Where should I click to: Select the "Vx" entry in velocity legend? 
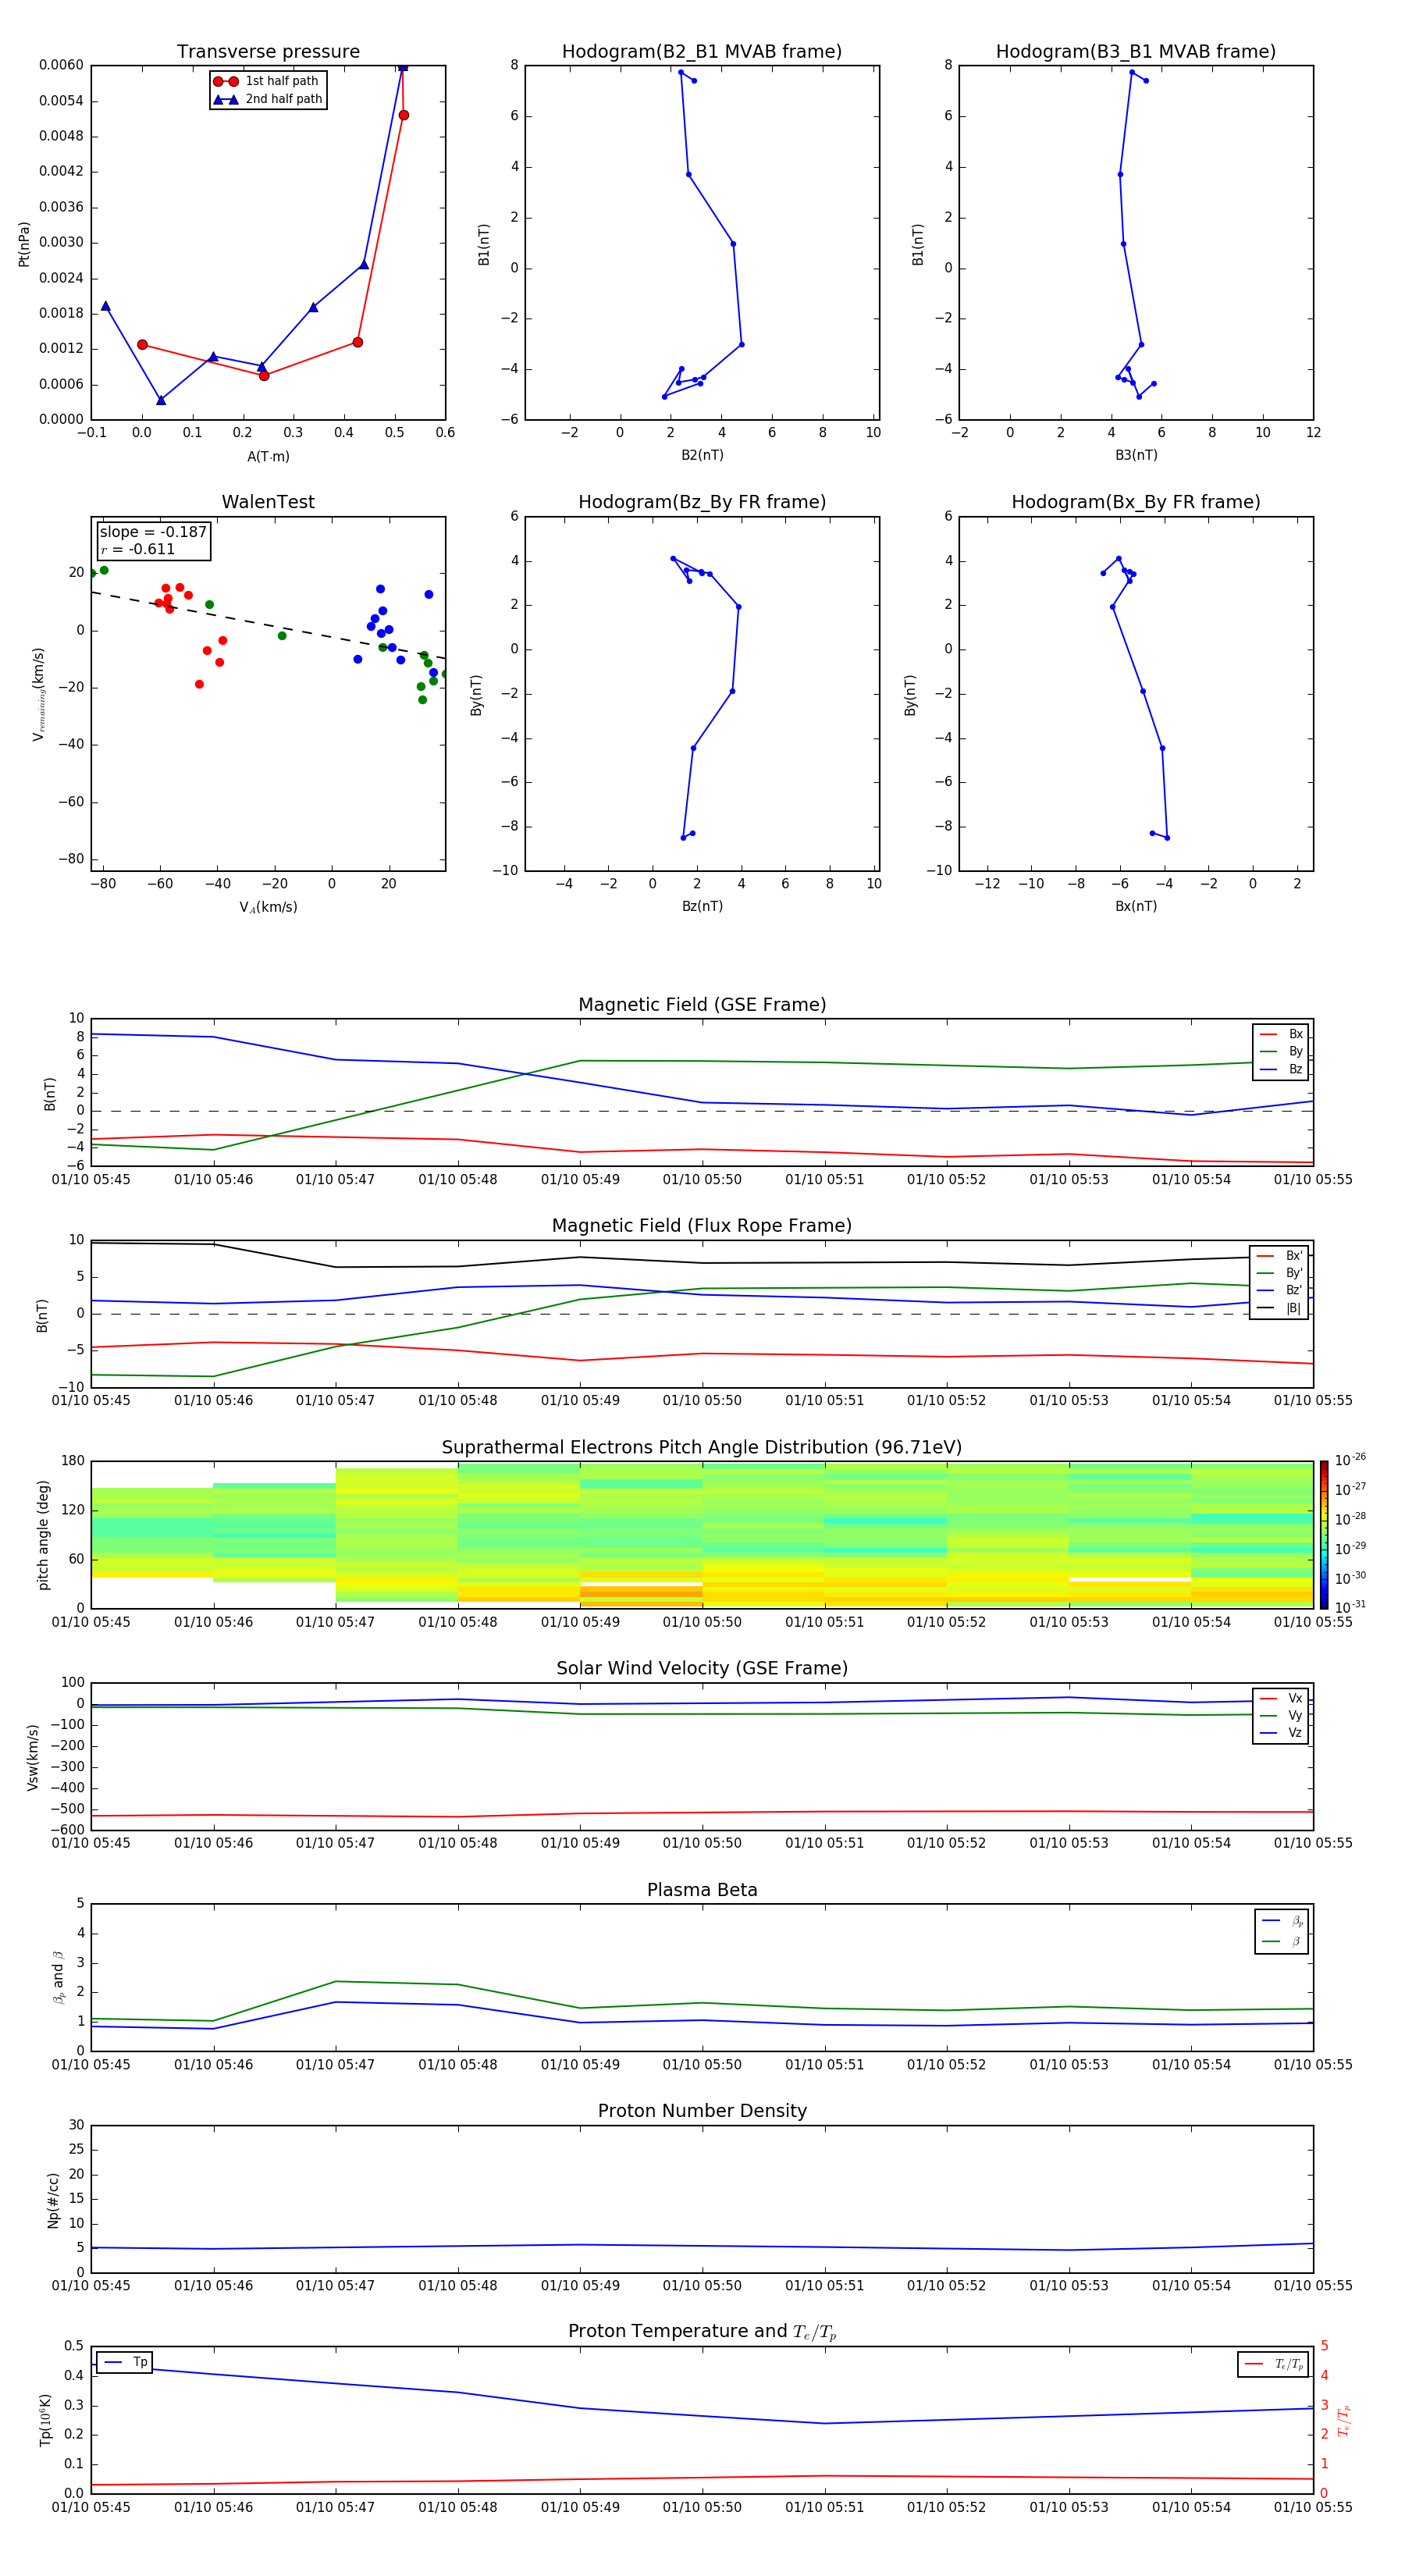1281,1698
